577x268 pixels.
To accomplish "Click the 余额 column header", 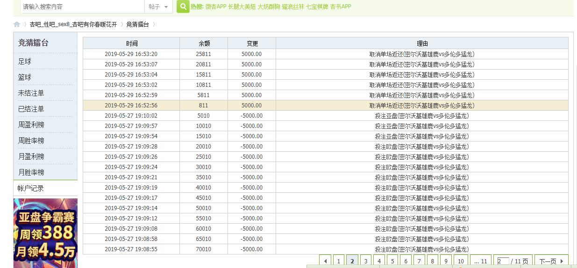I will click(x=204, y=43).
